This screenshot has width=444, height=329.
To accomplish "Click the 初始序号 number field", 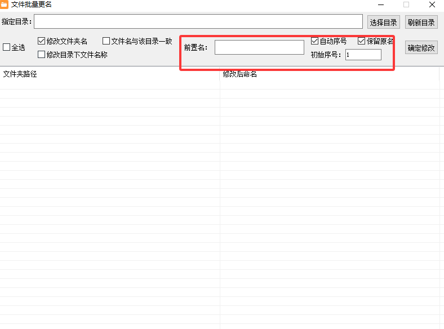I will click(363, 55).
